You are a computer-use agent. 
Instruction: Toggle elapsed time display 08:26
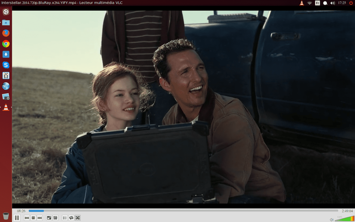(21, 211)
